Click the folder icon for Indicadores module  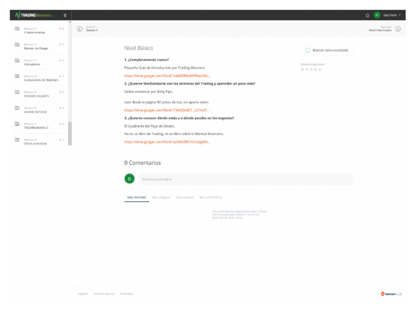[17, 61]
